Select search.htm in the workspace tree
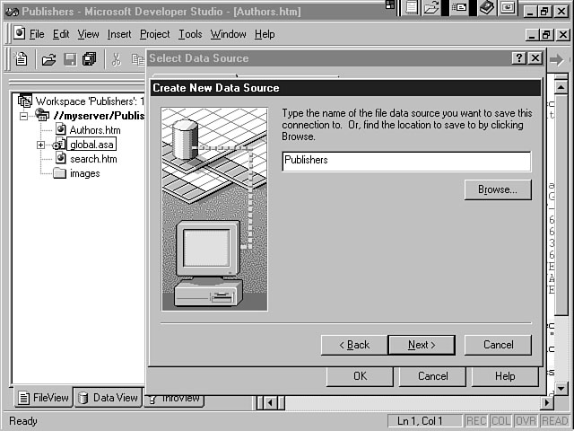574x431 pixels. 93,159
